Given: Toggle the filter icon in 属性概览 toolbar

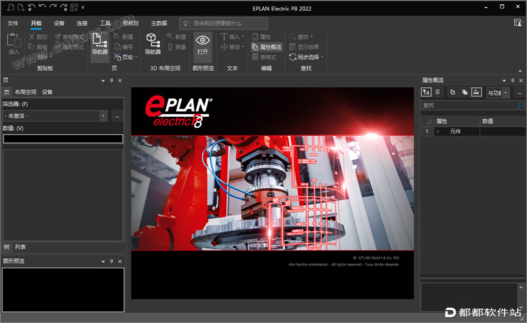Looking at the screenshot, I should click(477, 92).
